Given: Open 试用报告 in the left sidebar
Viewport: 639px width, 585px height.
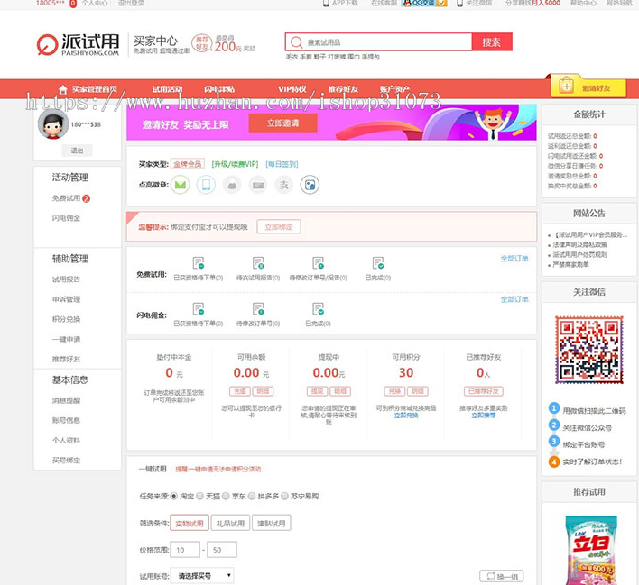Looking at the screenshot, I should click(66, 279).
